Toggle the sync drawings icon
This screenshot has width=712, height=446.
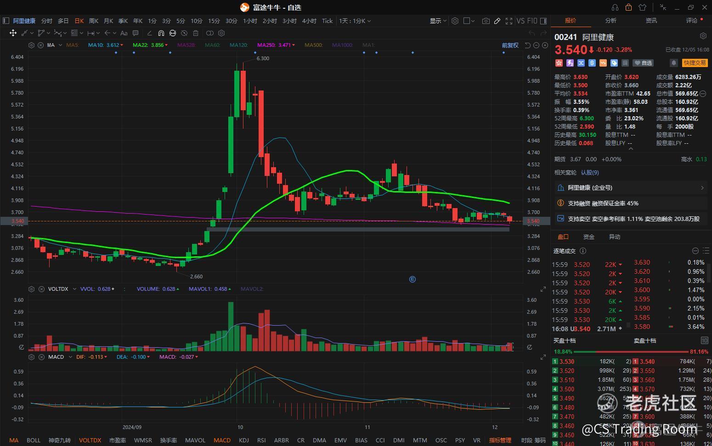point(173,33)
